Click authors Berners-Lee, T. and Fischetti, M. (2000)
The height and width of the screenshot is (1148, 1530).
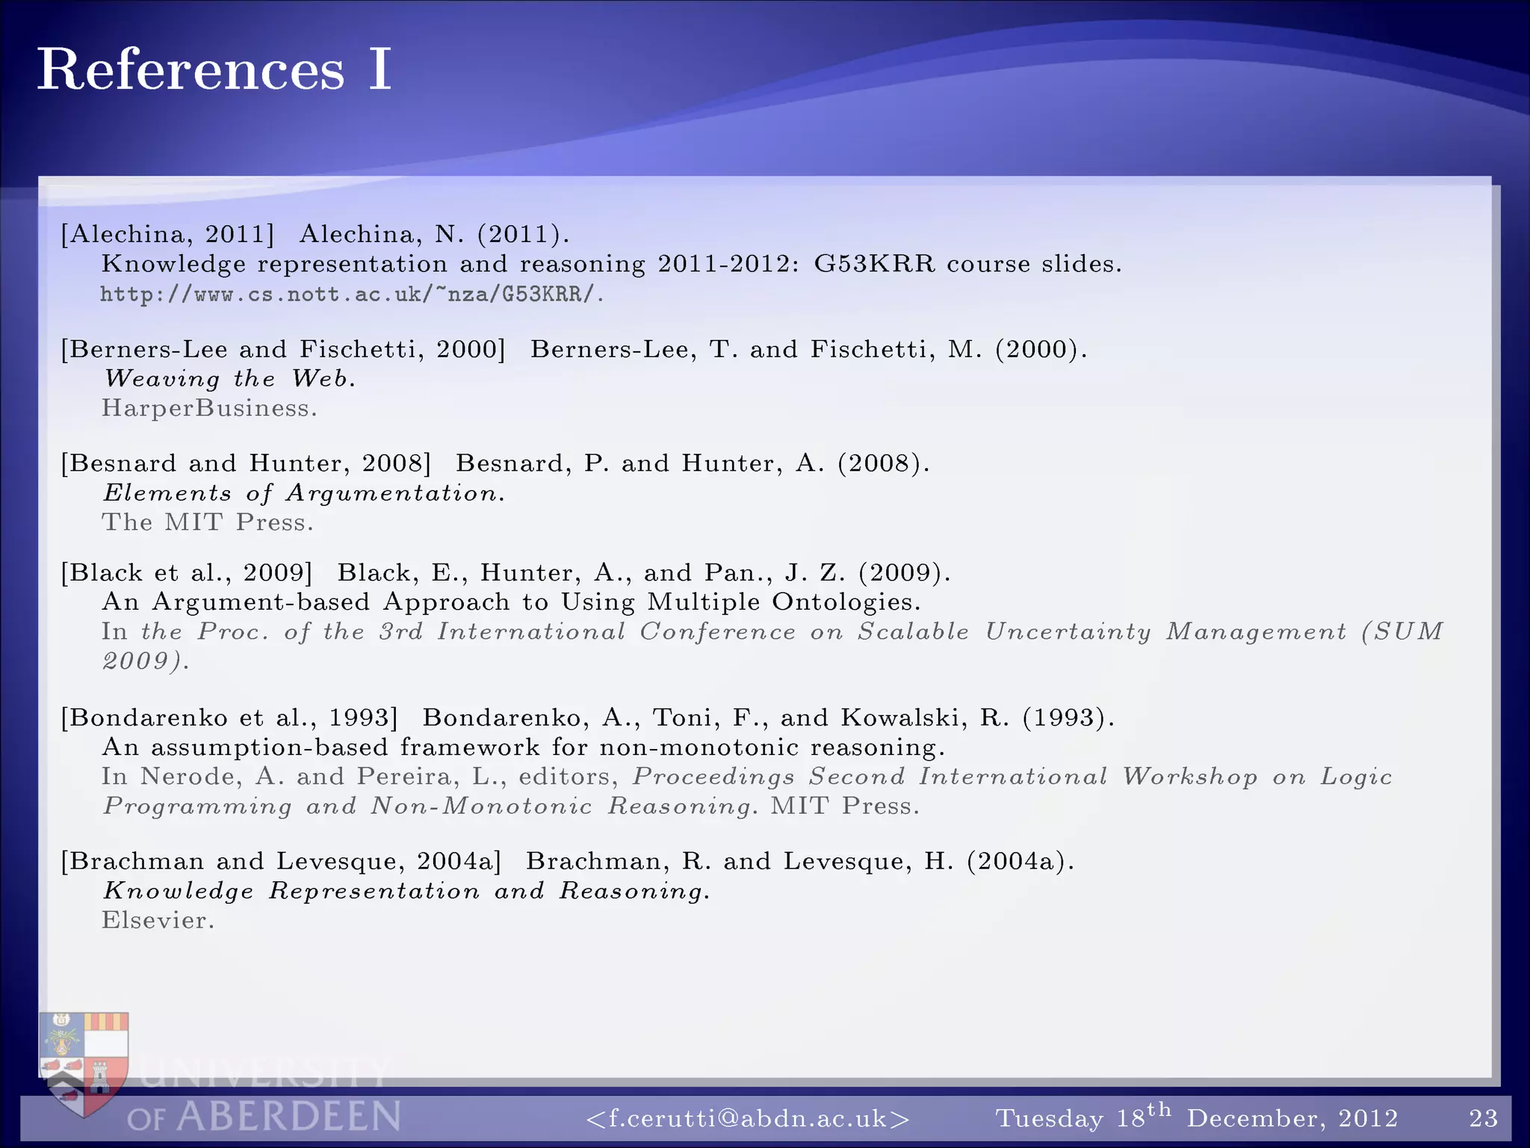809,350
